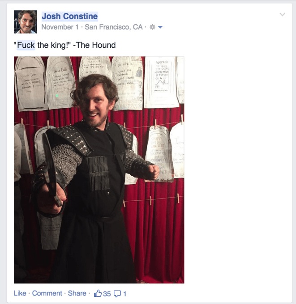Click "the king!" -The Hound caption text
Image resolution: width=296 pixels, height=304 pixels.
(76, 45)
